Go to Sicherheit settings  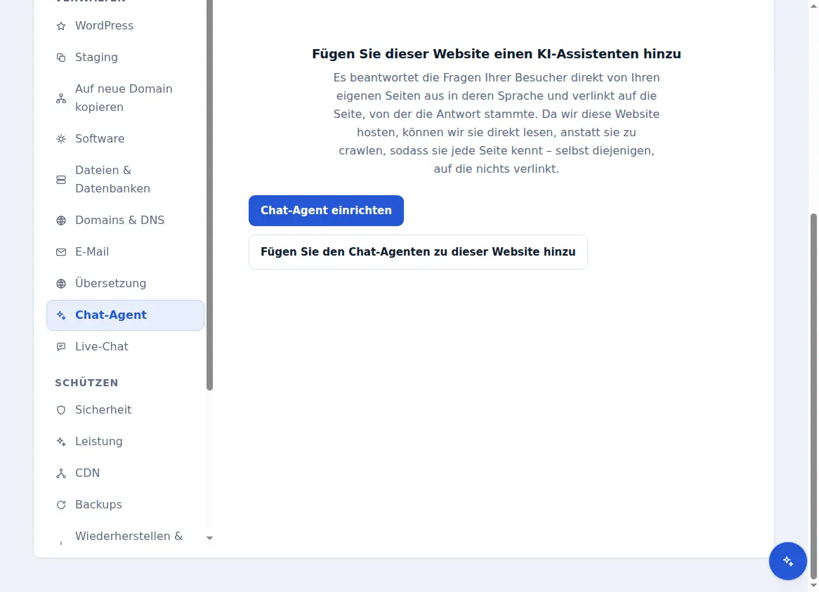(125, 410)
